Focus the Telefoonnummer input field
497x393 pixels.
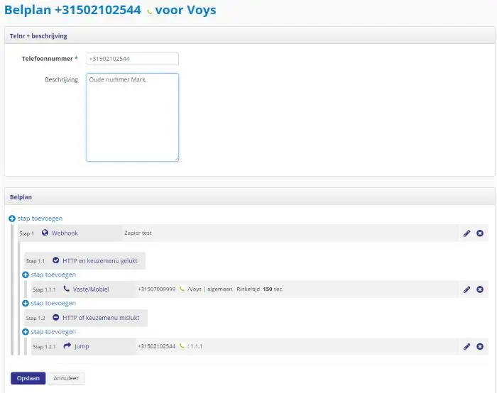132,59
